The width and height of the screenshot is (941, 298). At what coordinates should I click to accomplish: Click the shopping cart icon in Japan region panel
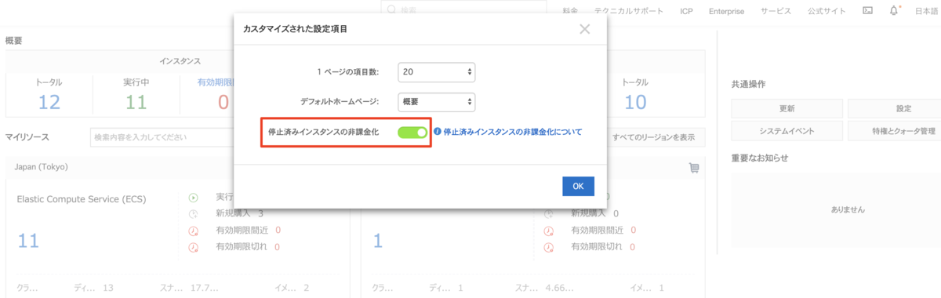(x=693, y=167)
